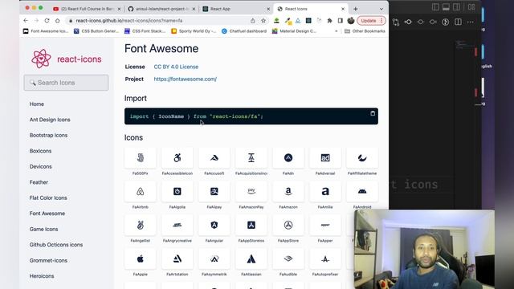The image size is (514, 289).
Task: Open Game Icons in the sidebar
Action: click(x=43, y=229)
